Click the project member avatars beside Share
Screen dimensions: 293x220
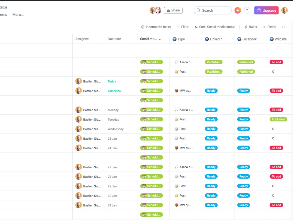click(156, 10)
